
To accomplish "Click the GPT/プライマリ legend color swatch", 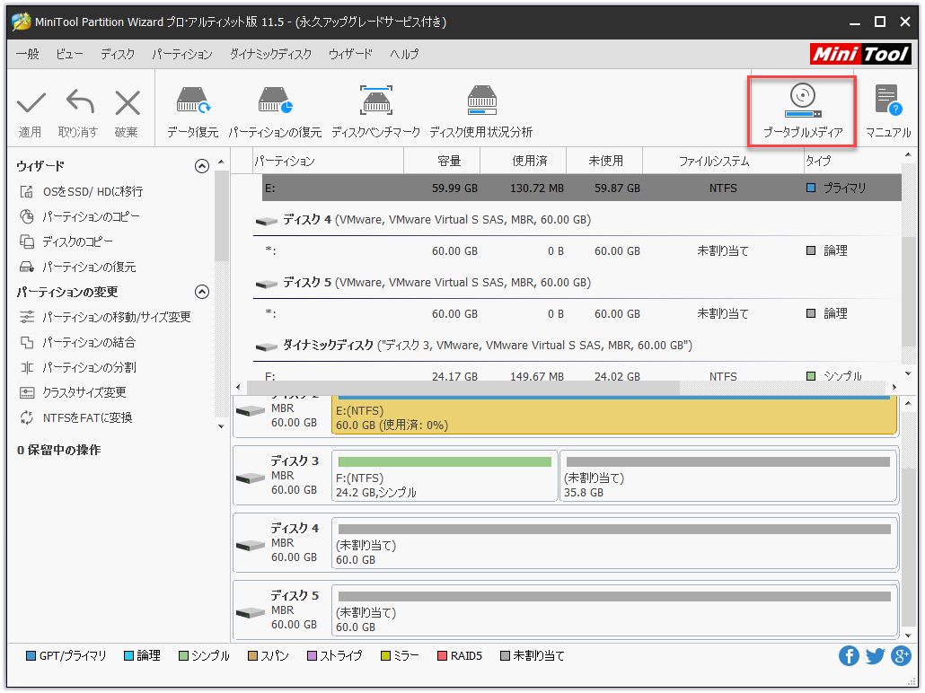I will coord(31,656).
